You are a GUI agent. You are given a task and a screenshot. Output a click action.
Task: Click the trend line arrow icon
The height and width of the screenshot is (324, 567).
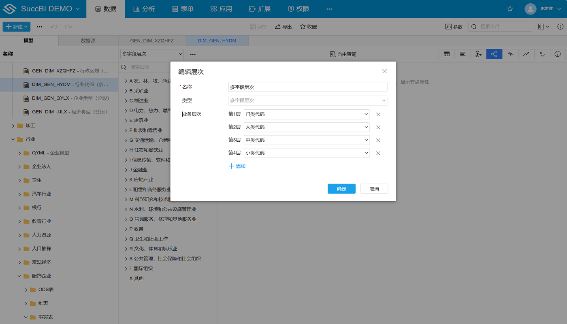coord(526,54)
